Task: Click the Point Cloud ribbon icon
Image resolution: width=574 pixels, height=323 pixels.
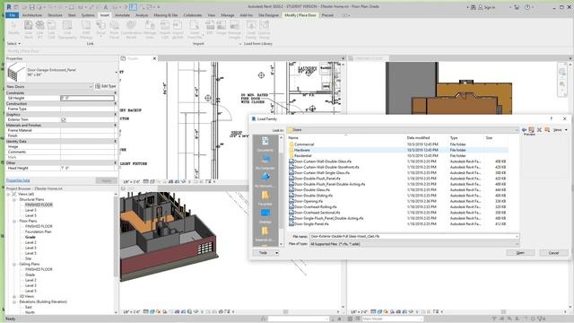Action: pyautogui.click(x=114, y=30)
